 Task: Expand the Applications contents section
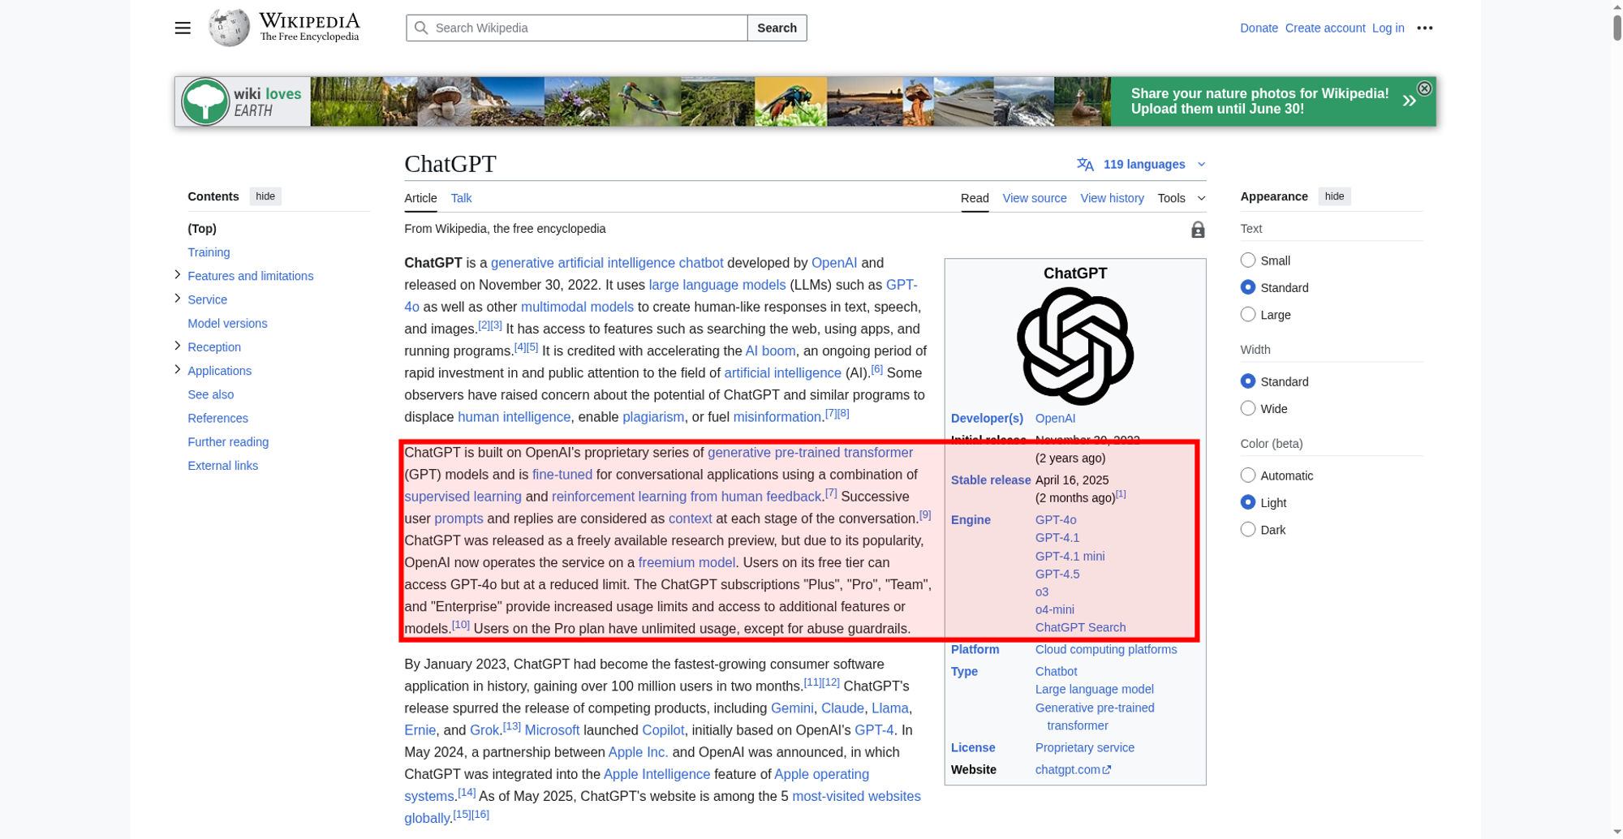[178, 369]
